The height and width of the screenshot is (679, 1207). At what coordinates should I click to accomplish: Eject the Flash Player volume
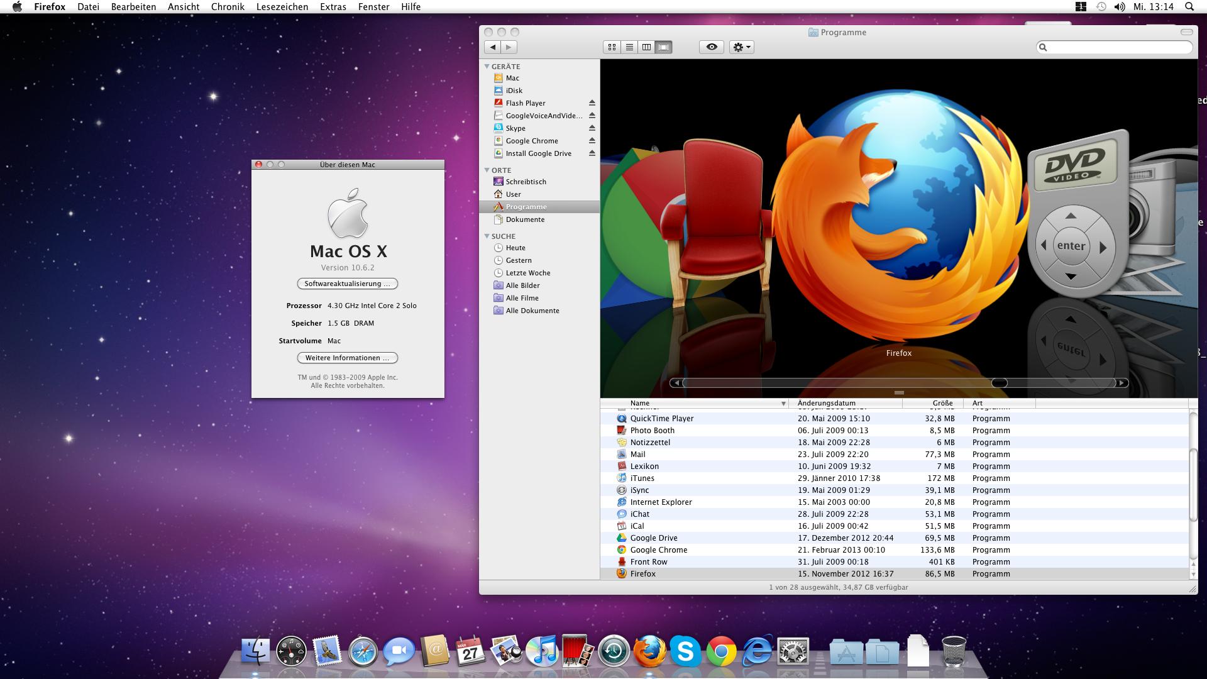pyautogui.click(x=592, y=103)
